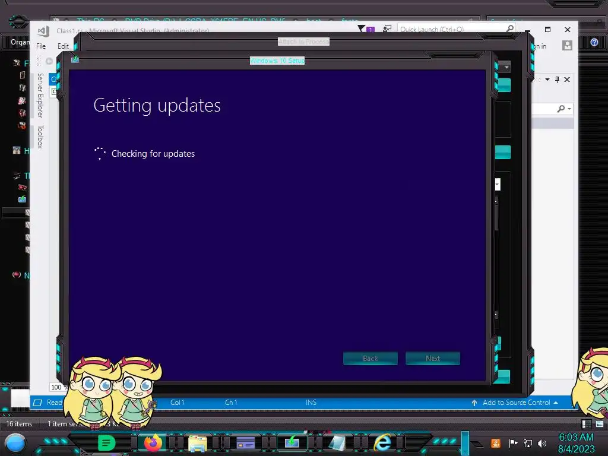Open File Explorer from the taskbar
Screen dimensions: 608x456
(x=198, y=444)
